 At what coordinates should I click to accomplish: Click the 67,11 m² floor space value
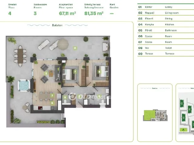68,13
